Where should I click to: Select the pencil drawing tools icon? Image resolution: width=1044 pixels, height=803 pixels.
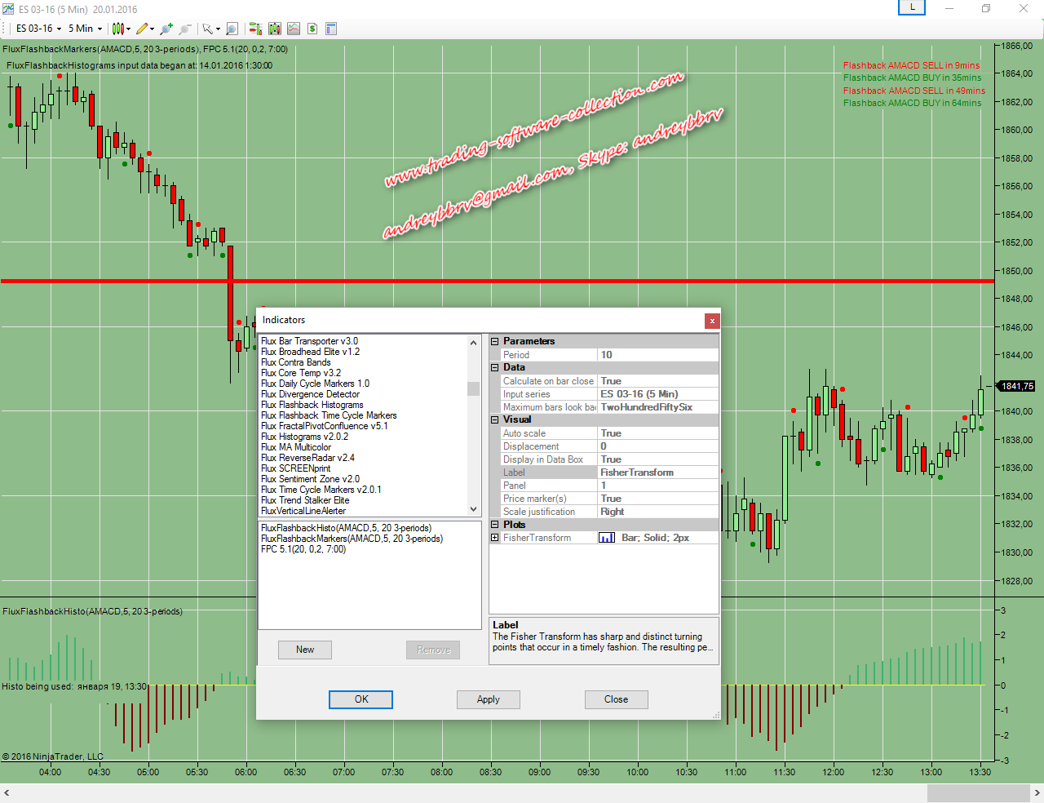click(143, 29)
